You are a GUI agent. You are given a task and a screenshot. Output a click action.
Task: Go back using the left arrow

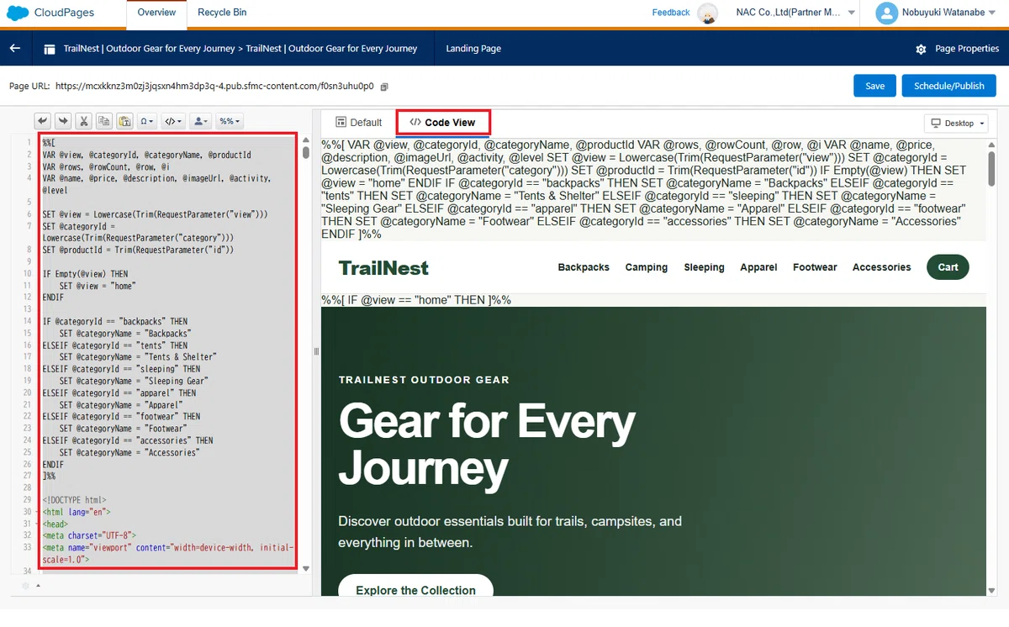pos(14,49)
